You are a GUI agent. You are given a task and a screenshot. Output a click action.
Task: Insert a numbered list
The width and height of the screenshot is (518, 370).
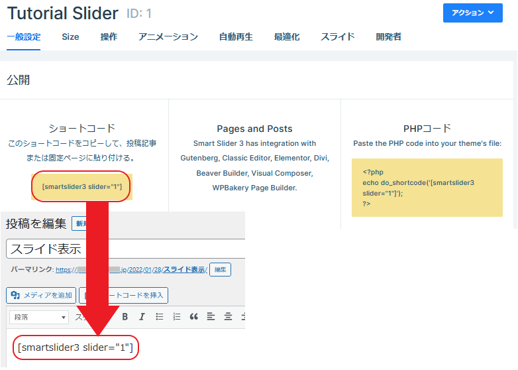pyautogui.click(x=176, y=317)
